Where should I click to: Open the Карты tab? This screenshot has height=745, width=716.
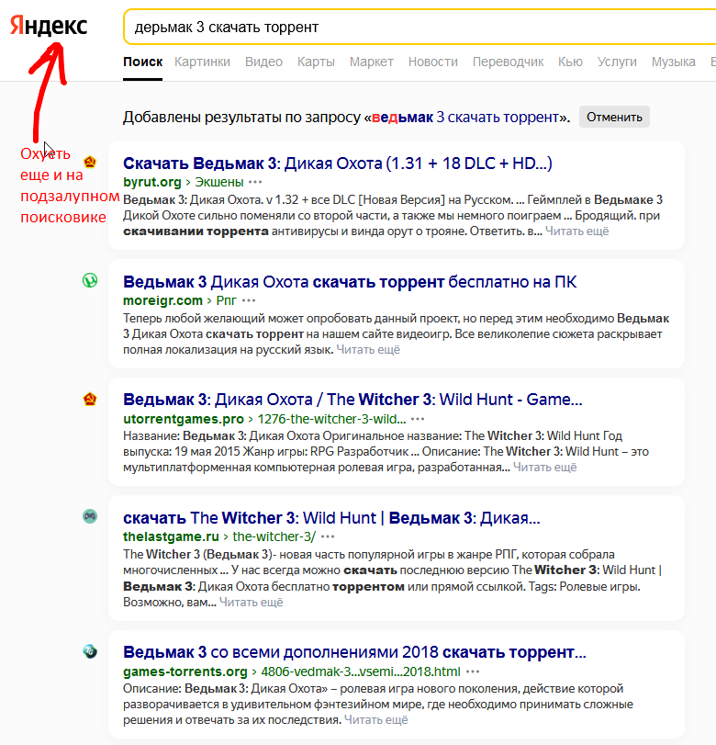pyautogui.click(x=316, y=62)
